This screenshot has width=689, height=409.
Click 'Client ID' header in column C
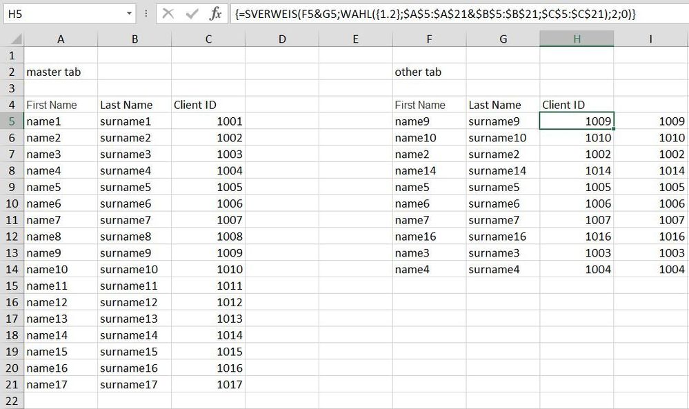point(208,105)
